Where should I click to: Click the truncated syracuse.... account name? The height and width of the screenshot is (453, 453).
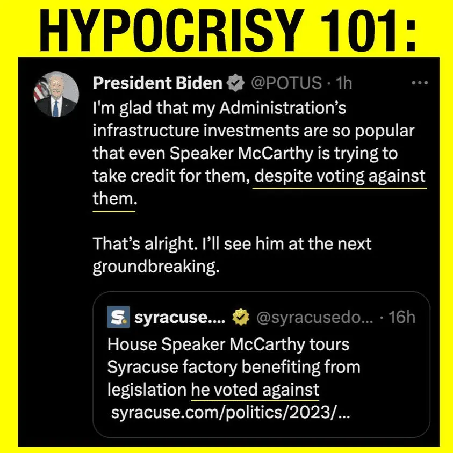tap(179, 318)
